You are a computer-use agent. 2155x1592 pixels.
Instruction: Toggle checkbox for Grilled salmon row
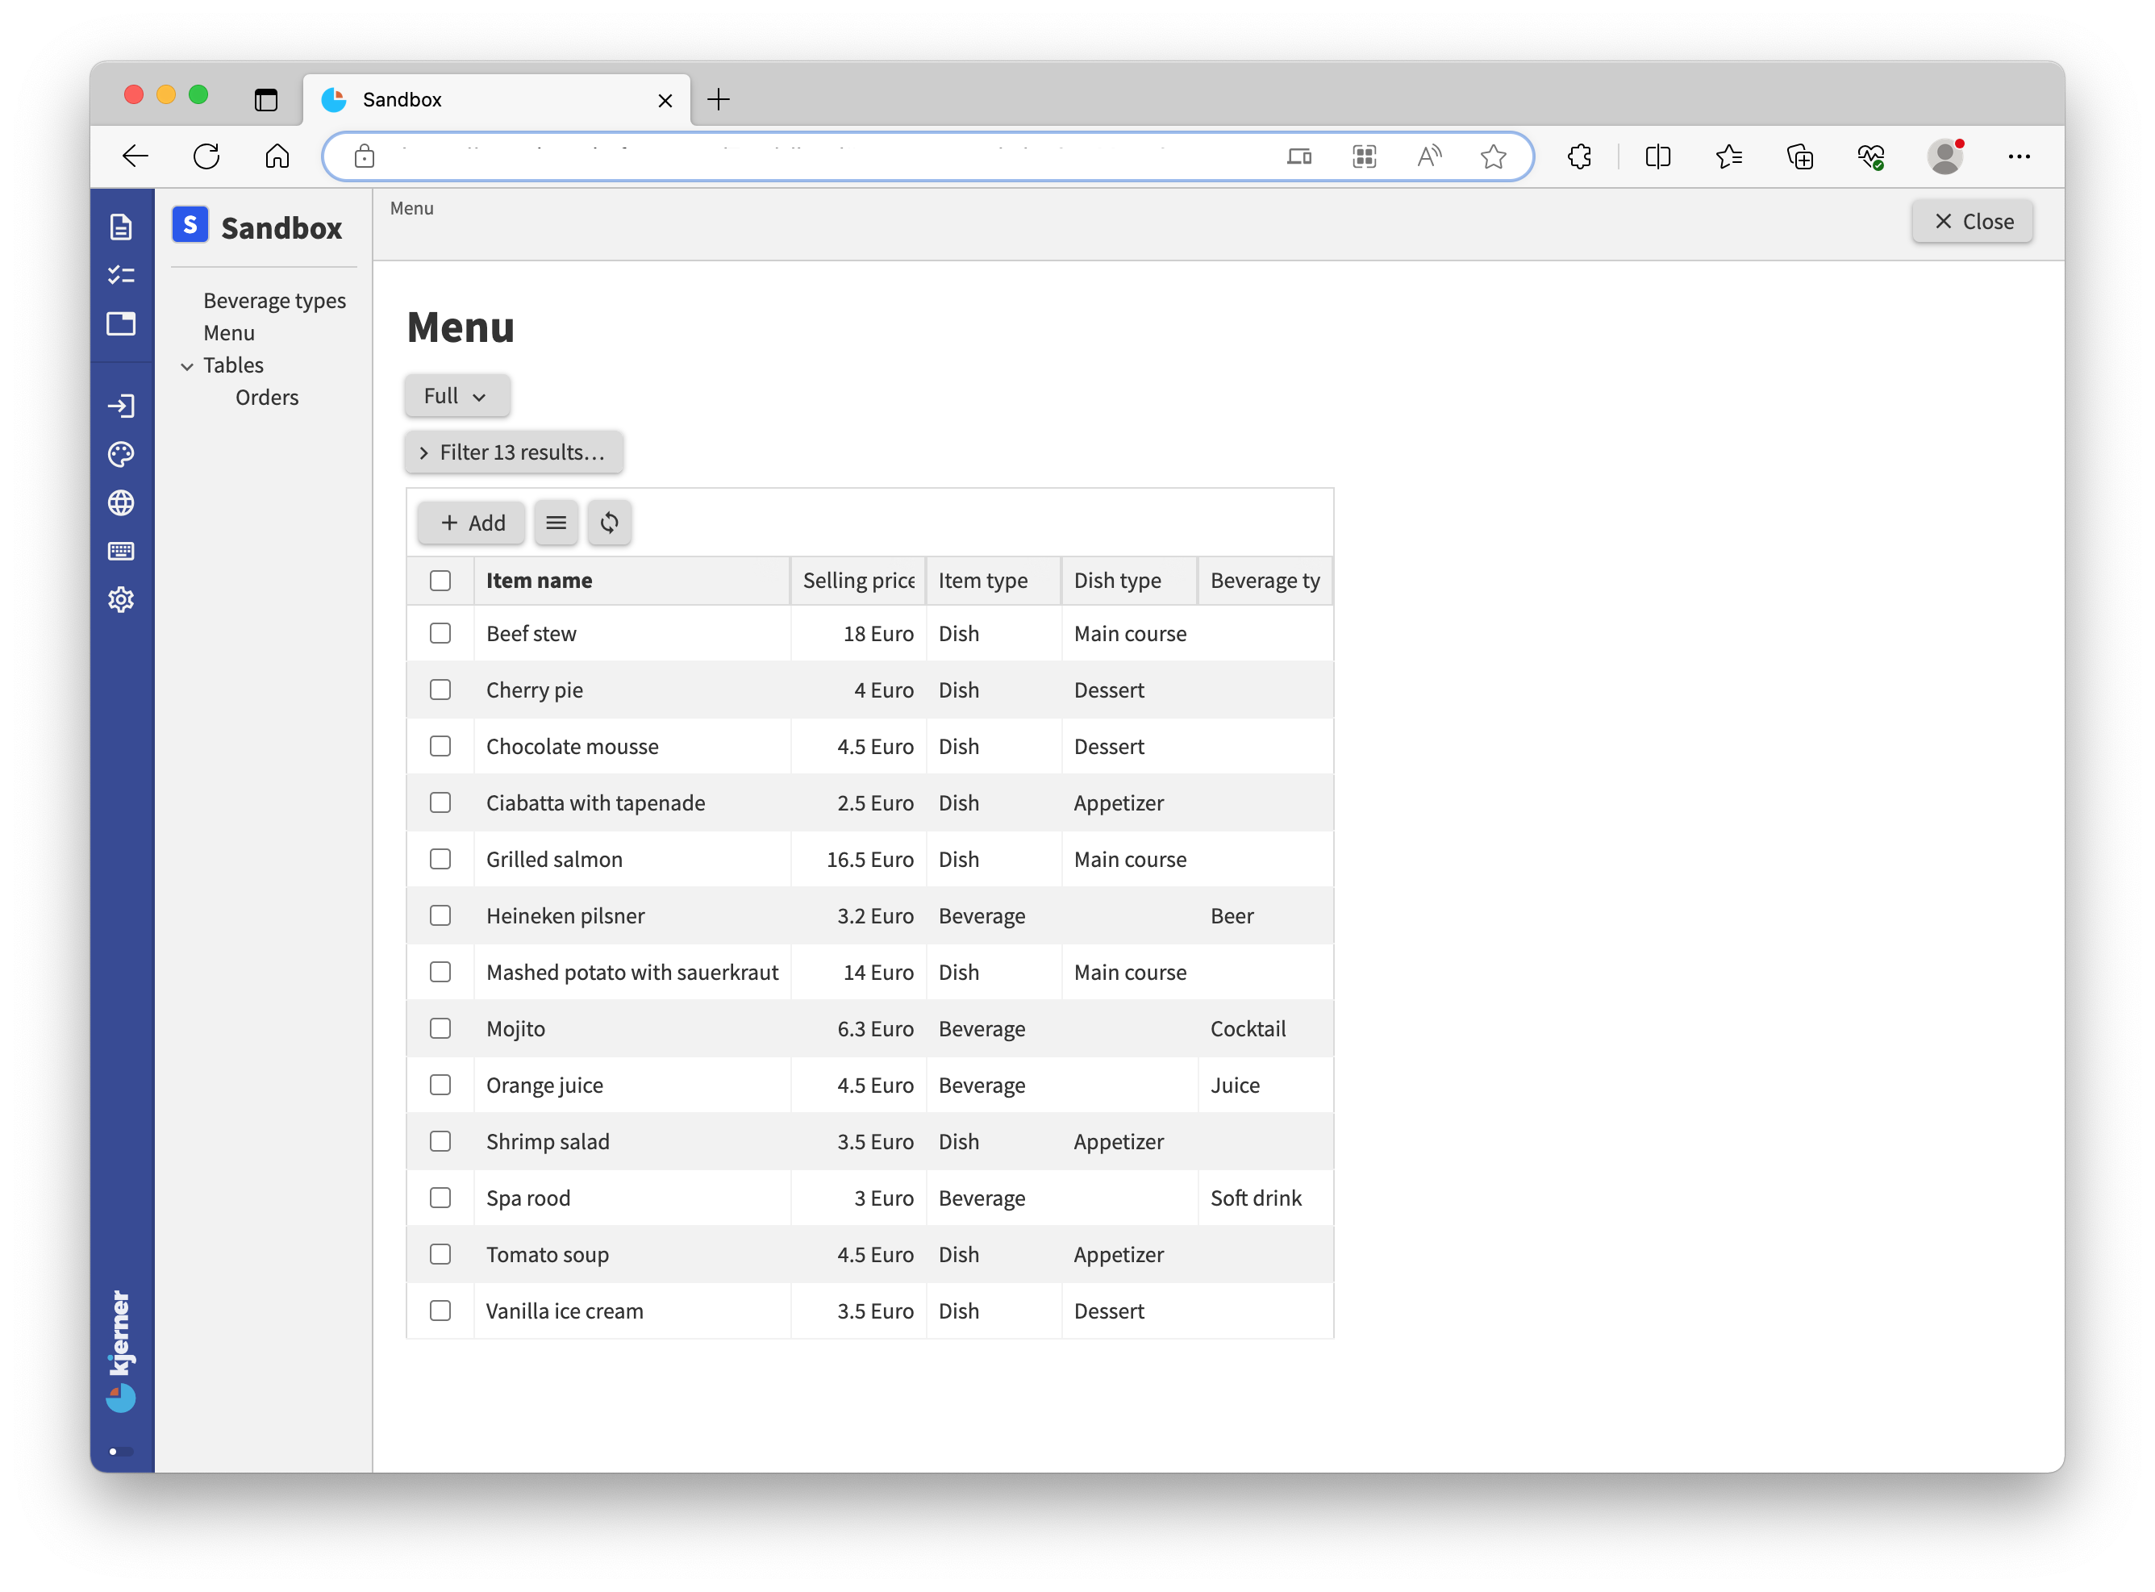[x=442, y=860]
